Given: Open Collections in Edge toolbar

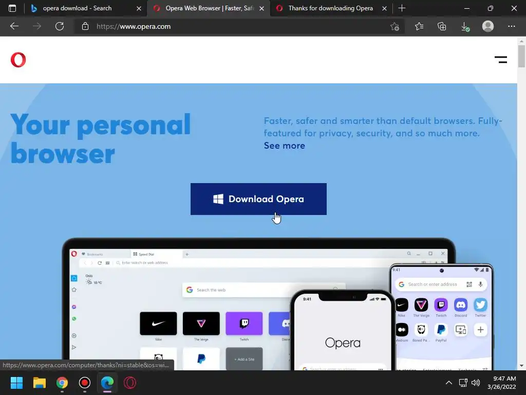Looking at the screenshot, I should click(x=442, y=26).
